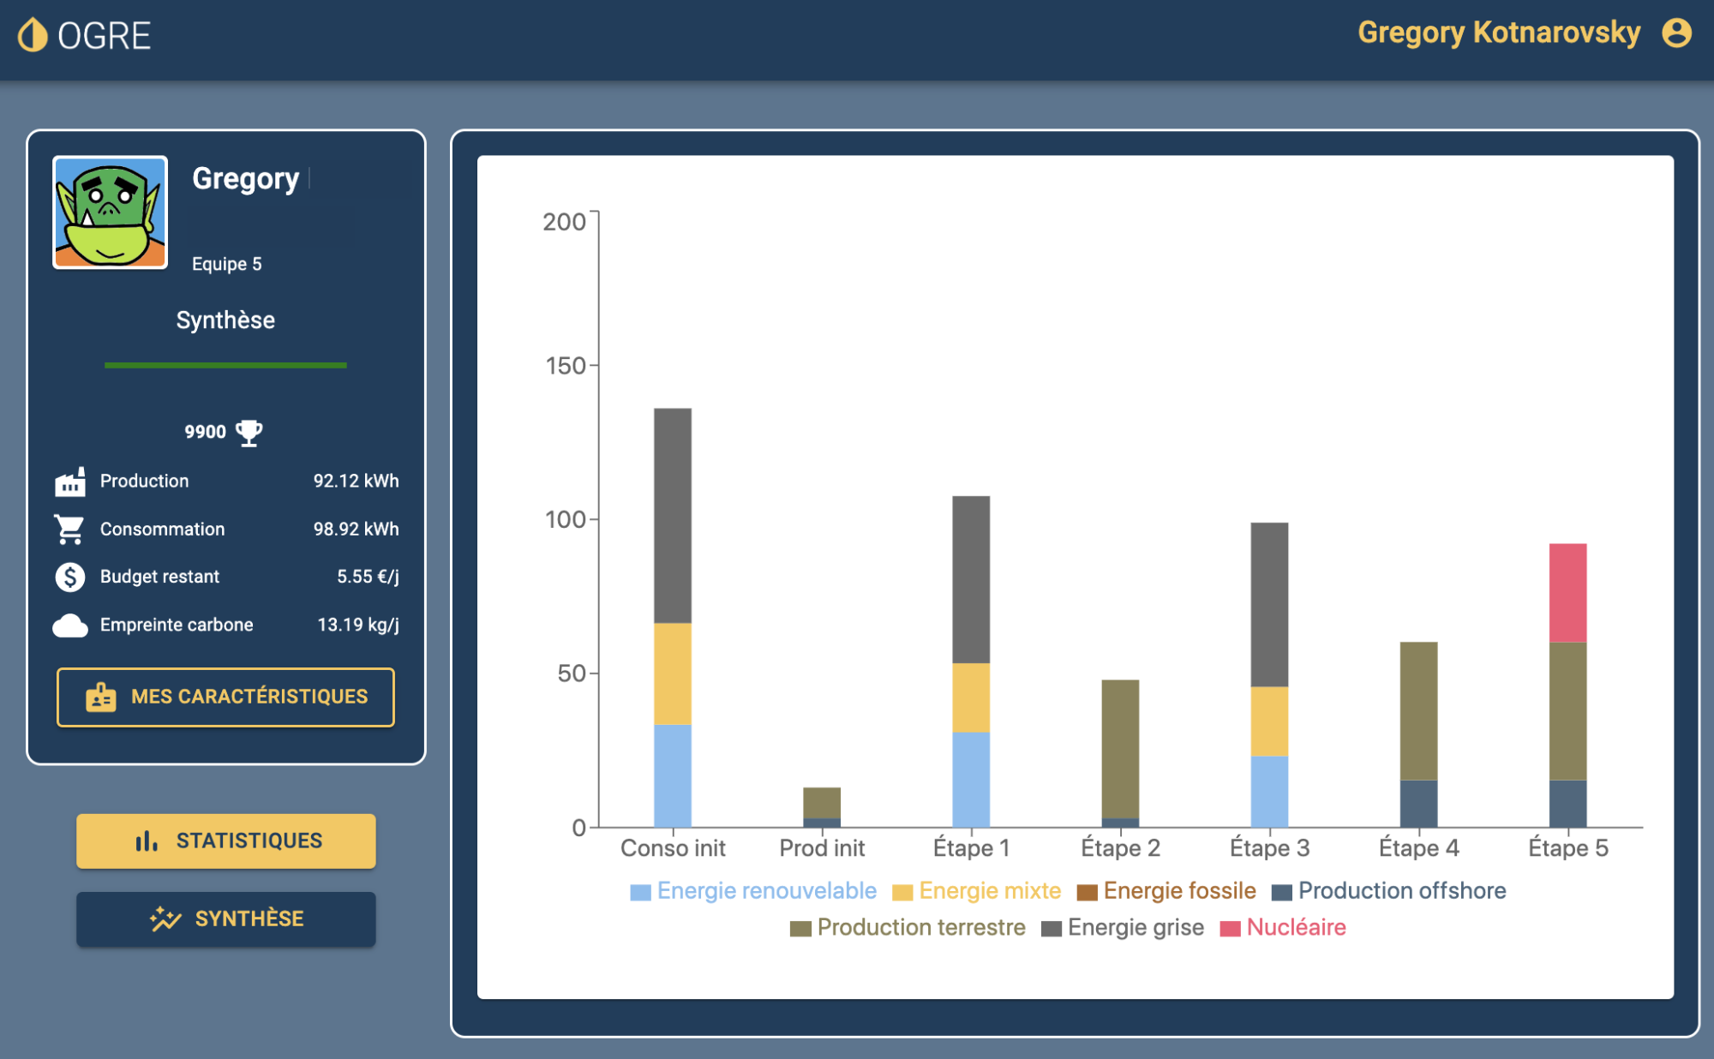Click the Energie fossile color swatch
Image resolution: width=1714 pixels, height=1059 pixels.
(x=1087, y=893)
